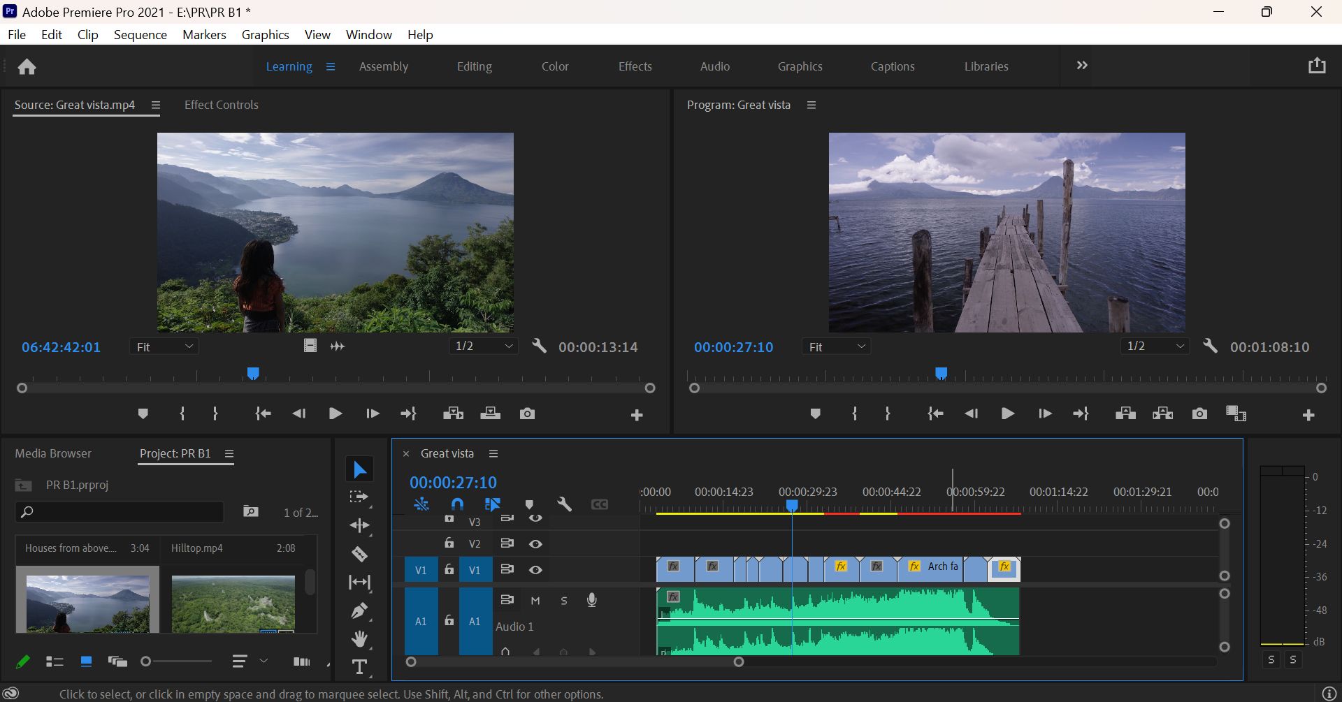This screenshot has height=702, width=1342.
Task: Open the Sequence menu
Action: 140,34
